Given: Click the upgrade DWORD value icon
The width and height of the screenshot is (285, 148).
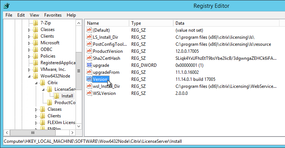Looking at the screenshot, I should pos(89,65).
